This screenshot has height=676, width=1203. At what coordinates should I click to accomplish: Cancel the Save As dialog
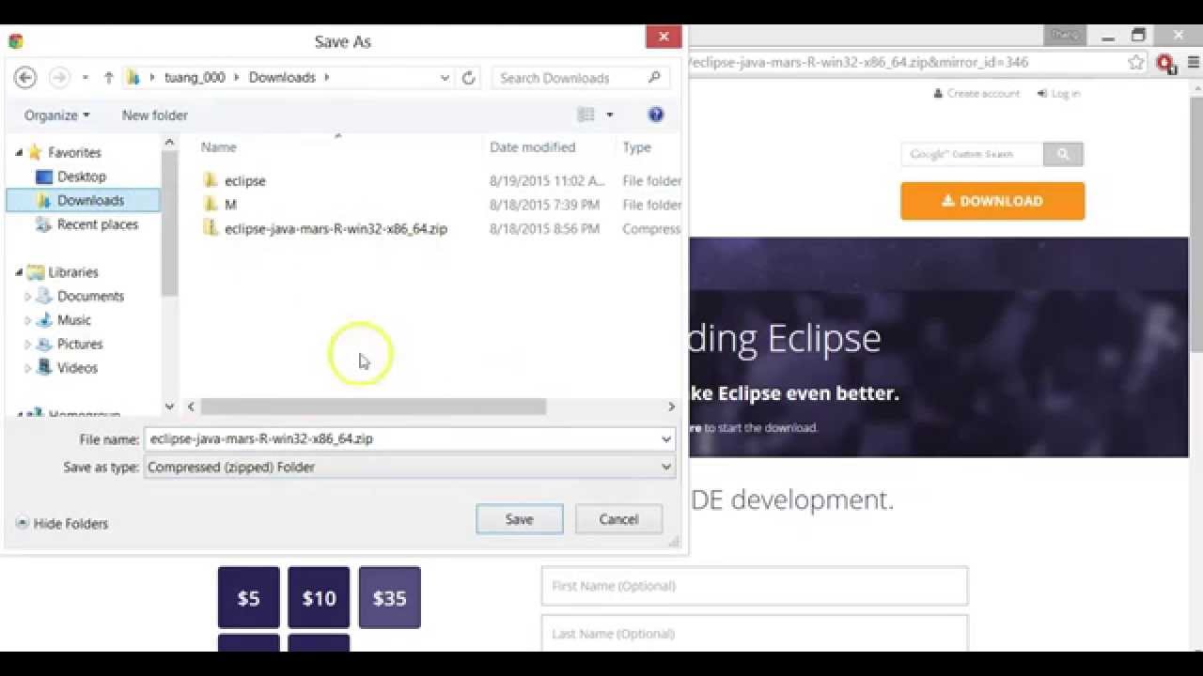pyautogui.click(x=618, y=519)
